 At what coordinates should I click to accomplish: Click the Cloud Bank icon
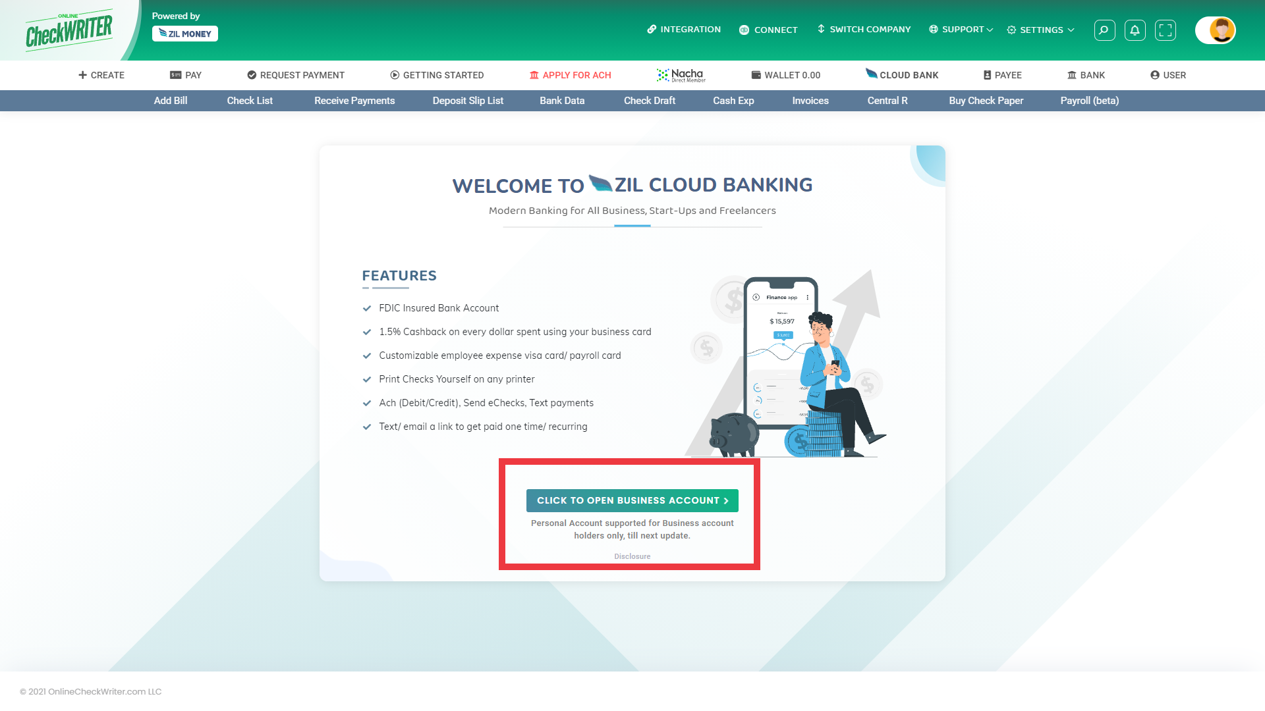[870, 73]
